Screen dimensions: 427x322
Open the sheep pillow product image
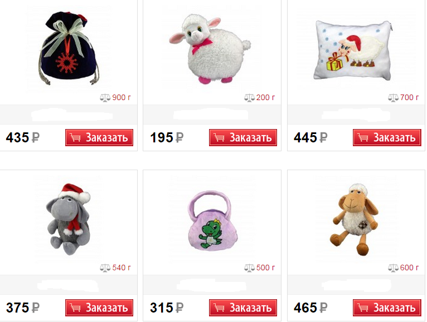(353, 51)
